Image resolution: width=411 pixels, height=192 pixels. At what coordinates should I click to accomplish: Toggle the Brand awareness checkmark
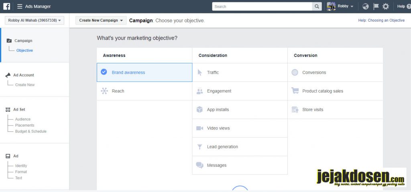104,72
